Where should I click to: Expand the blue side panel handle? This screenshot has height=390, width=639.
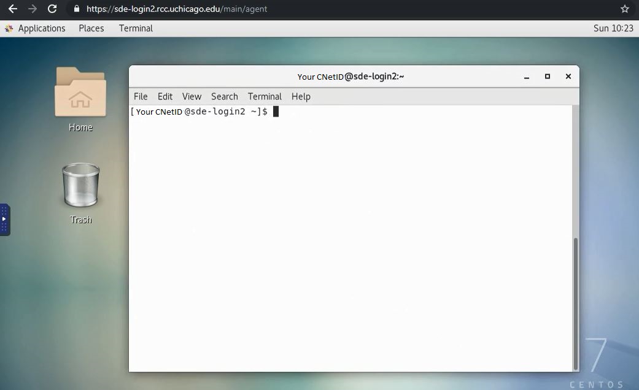tap(4, 220)
